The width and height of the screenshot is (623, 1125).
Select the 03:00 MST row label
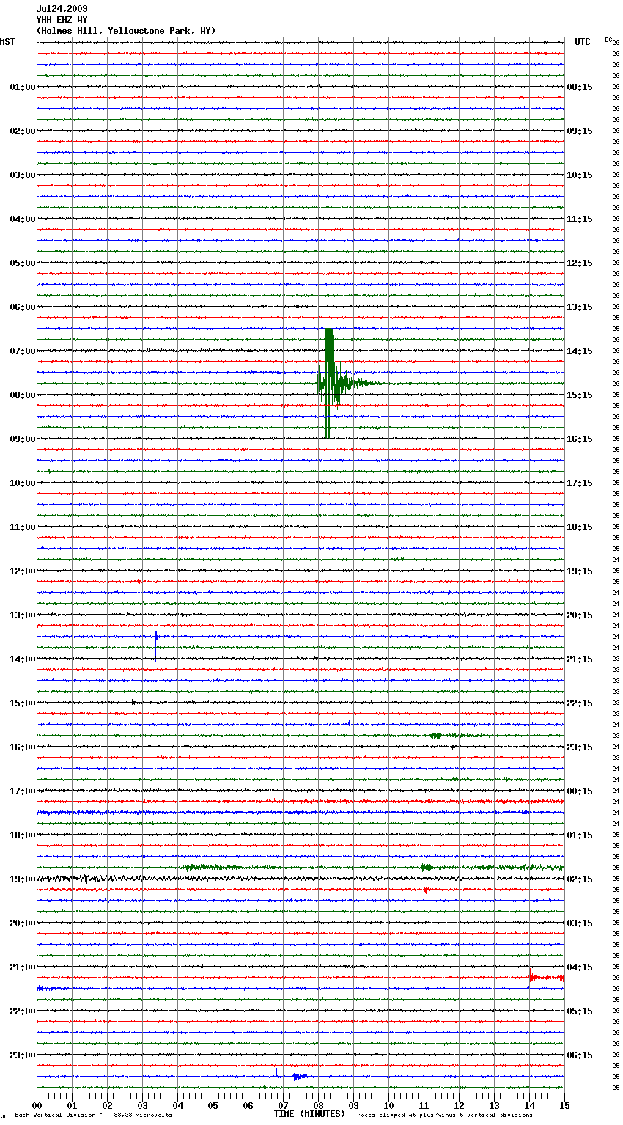(23, 175)
